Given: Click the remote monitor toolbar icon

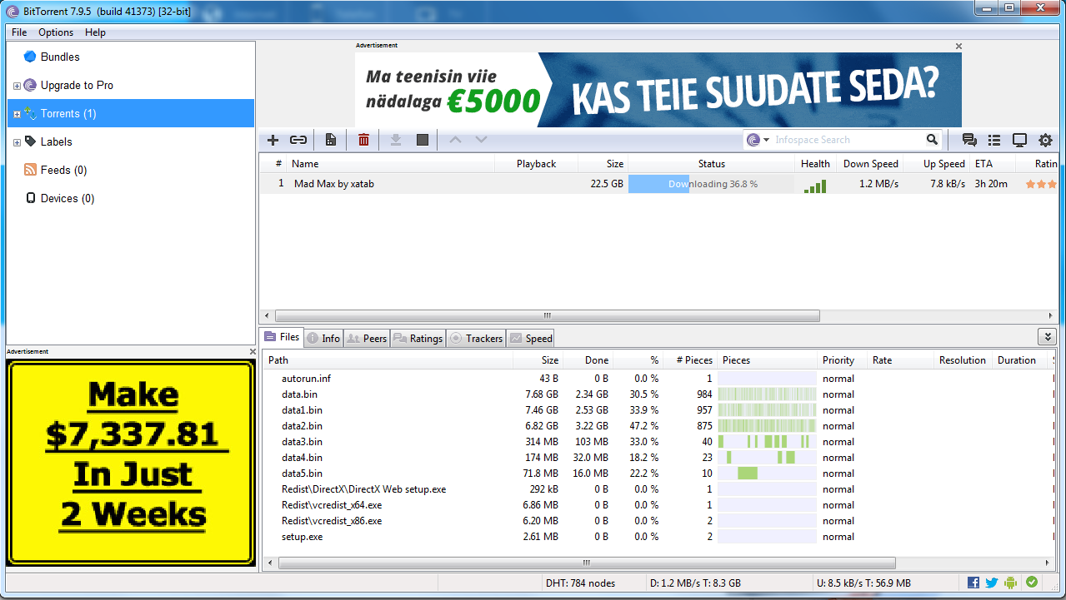Looking at the screenshot, I should (x=1019, y=140).
